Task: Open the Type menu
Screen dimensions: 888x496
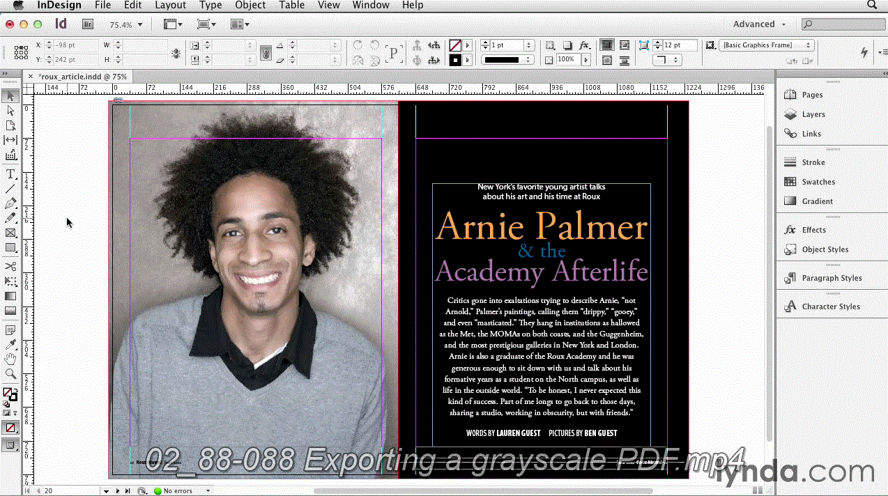Action: click(210, 5)
